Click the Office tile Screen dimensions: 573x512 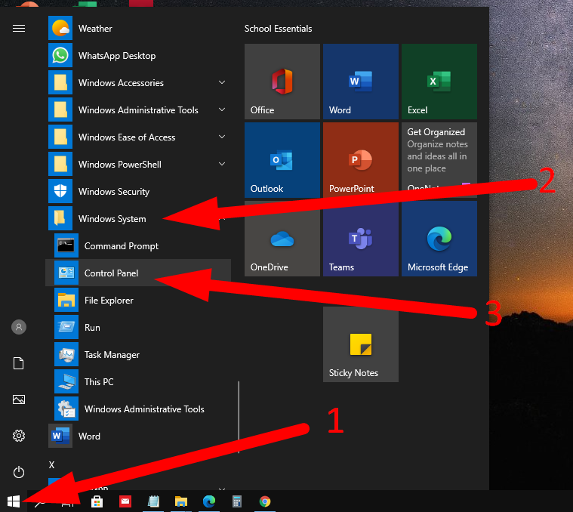coord(282,82)
